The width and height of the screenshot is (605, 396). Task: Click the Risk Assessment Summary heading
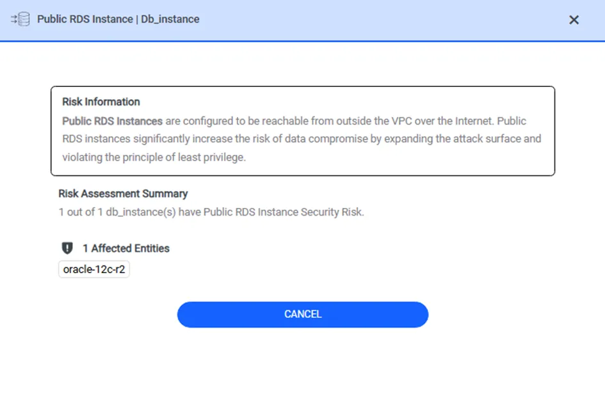(123, 194)
